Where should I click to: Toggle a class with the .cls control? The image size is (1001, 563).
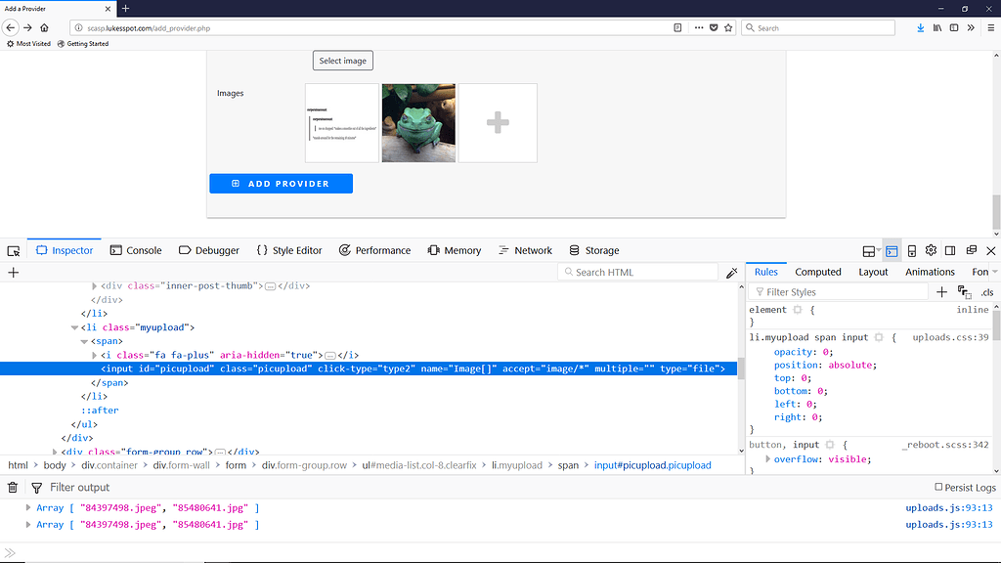pyautogui.click(x=986, y=291)
